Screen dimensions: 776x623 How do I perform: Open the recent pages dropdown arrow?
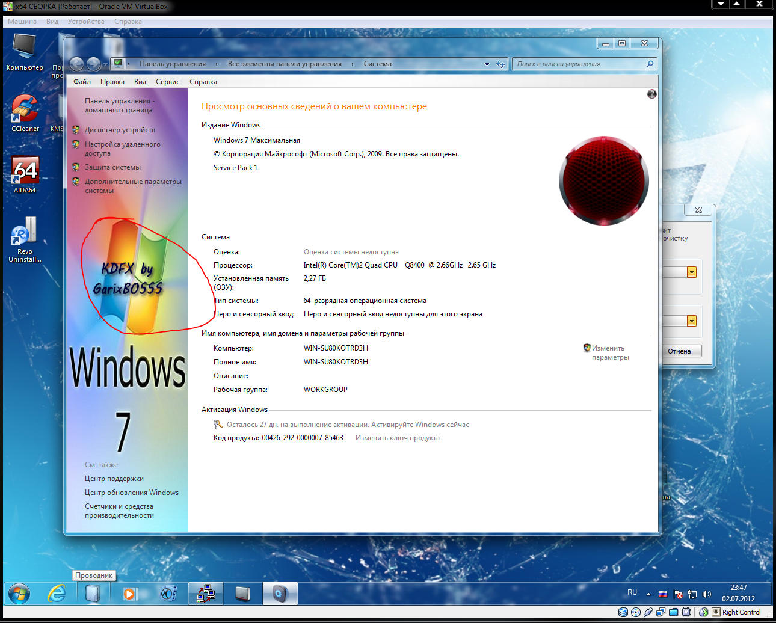click(x=105, y=64)
